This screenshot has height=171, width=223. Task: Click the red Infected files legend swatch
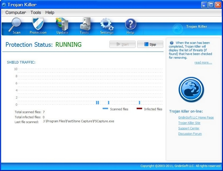point(139,109)
